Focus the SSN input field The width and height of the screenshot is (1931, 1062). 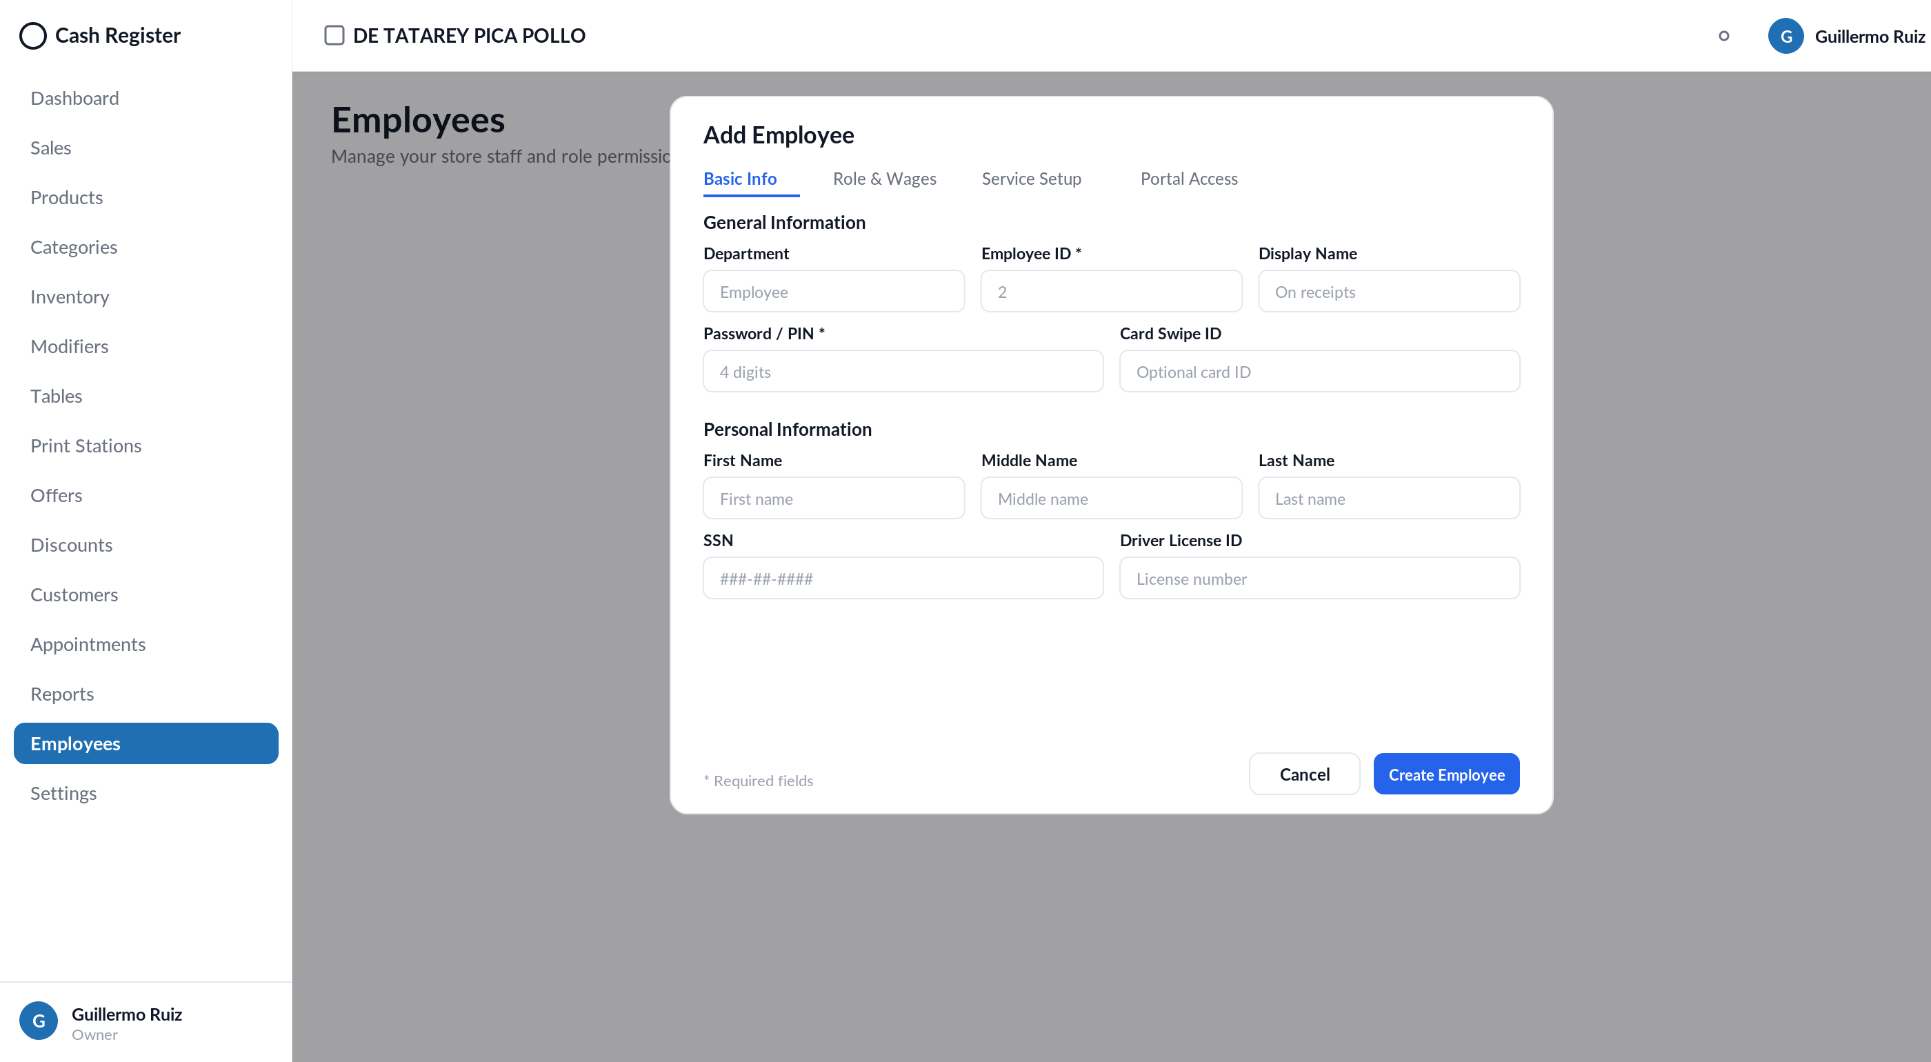(x=903, y=578)
